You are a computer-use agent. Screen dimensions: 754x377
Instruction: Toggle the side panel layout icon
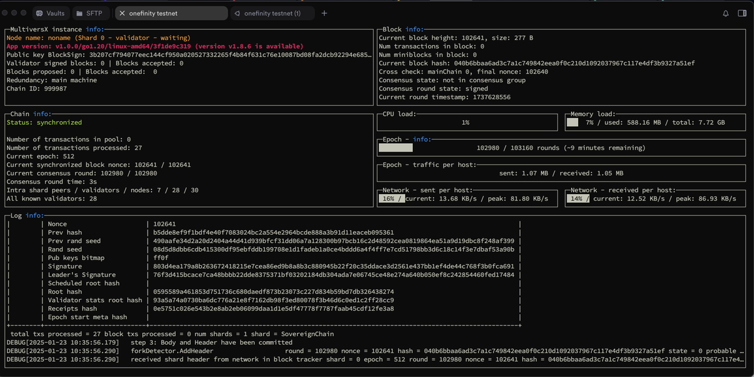tap(741, 13)
